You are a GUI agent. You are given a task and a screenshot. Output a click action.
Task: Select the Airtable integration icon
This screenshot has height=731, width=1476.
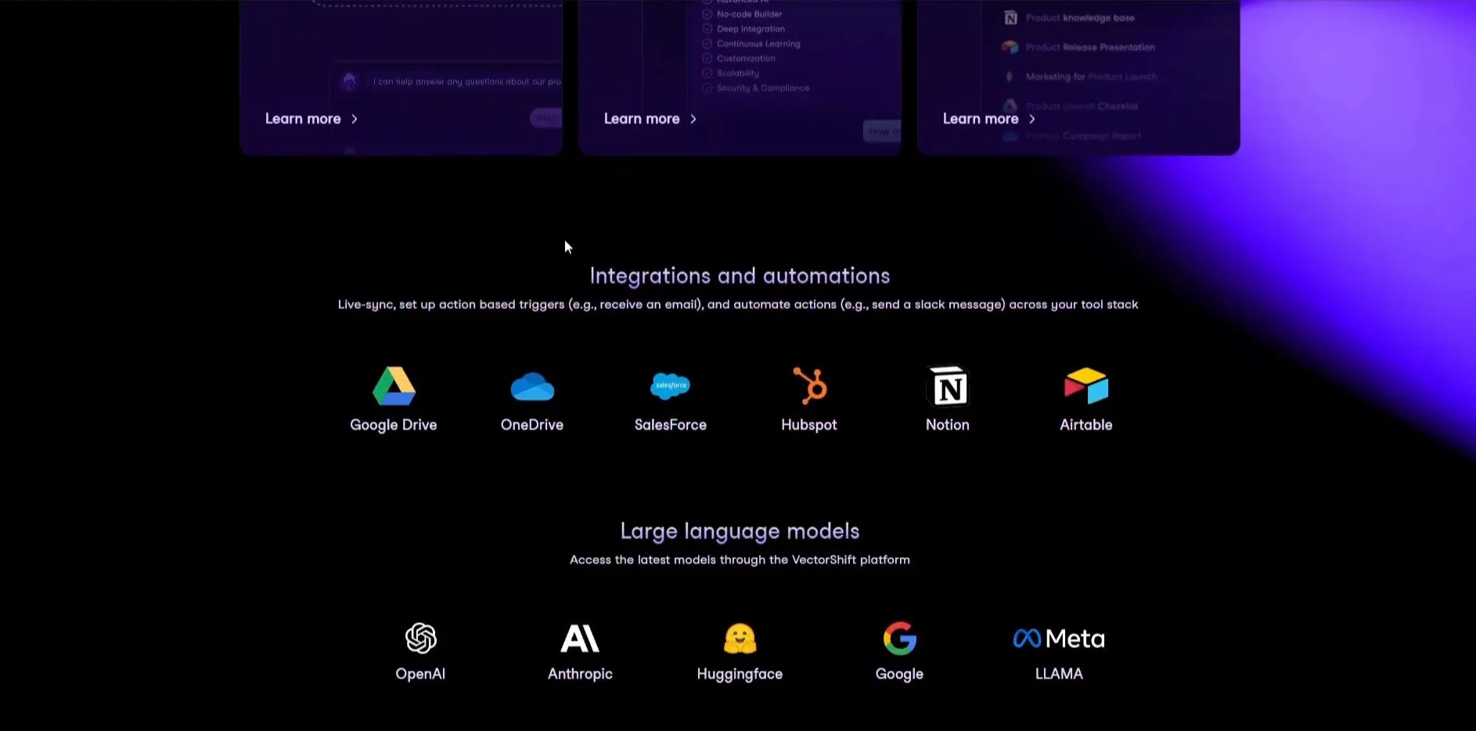[x=1085, y=384]
